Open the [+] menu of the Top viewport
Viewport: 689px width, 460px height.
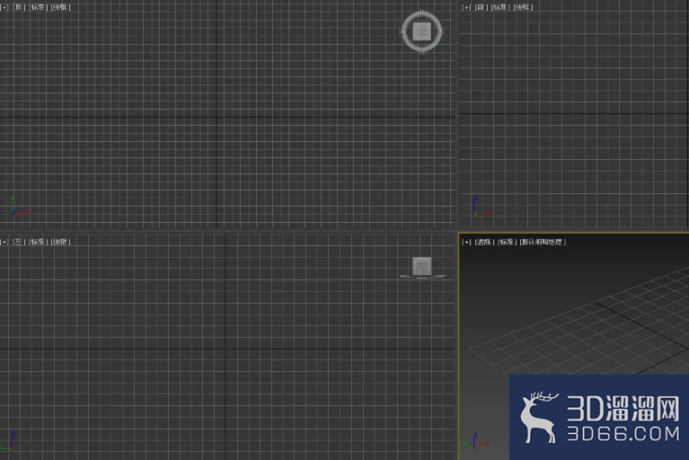(x=4, y=7)
